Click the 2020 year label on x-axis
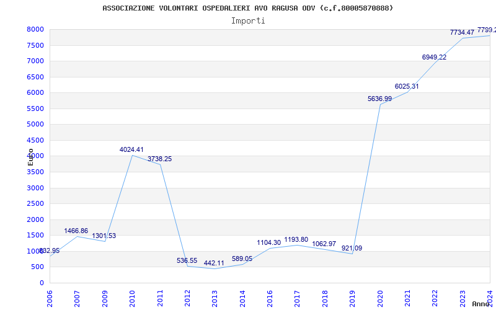Viewport: 496px width, 310px height. (380, 299)
